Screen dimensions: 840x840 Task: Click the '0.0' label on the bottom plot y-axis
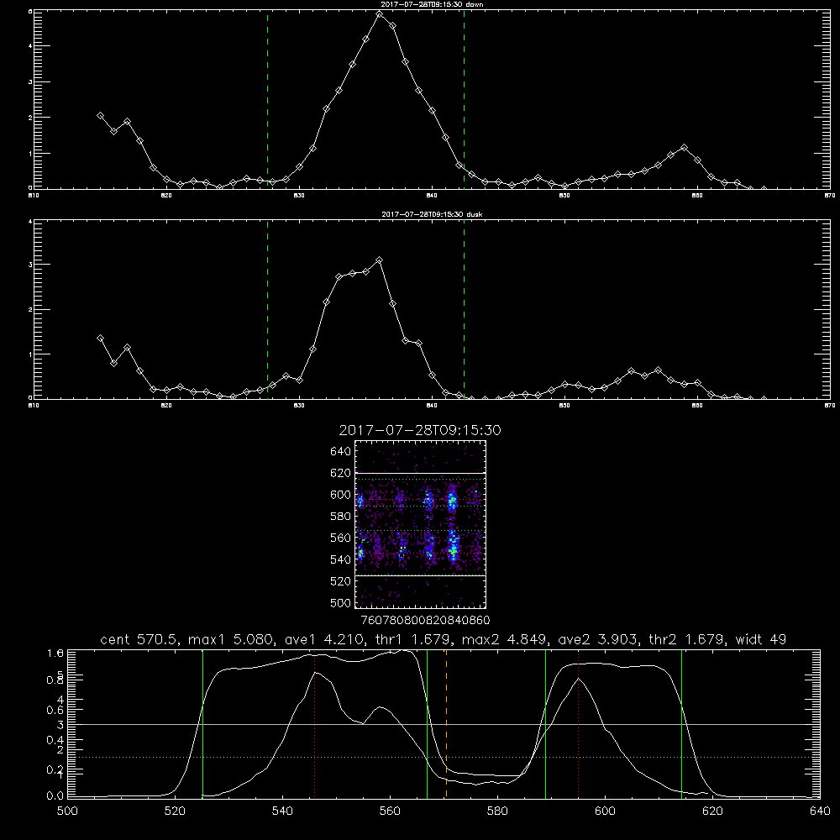(55, 796)
